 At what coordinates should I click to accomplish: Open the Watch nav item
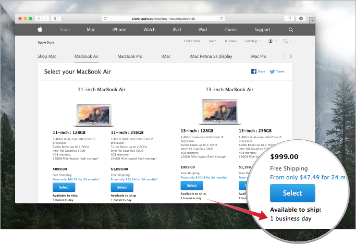[x=150, y=30]
